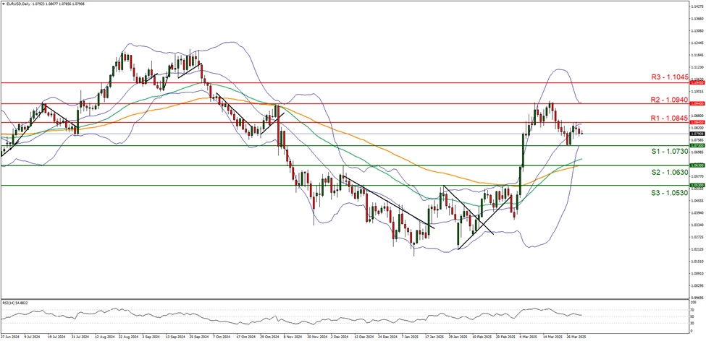Click the 26 Mar 2025 date on time axis
Image resolution: width=706 pixels, height=341 pixels.
click(575, 336)
